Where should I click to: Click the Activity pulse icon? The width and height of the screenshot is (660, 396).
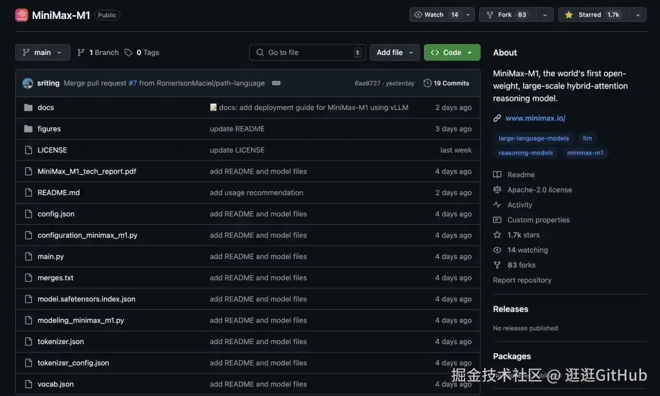pyautogui.click(x=497, y=205)
